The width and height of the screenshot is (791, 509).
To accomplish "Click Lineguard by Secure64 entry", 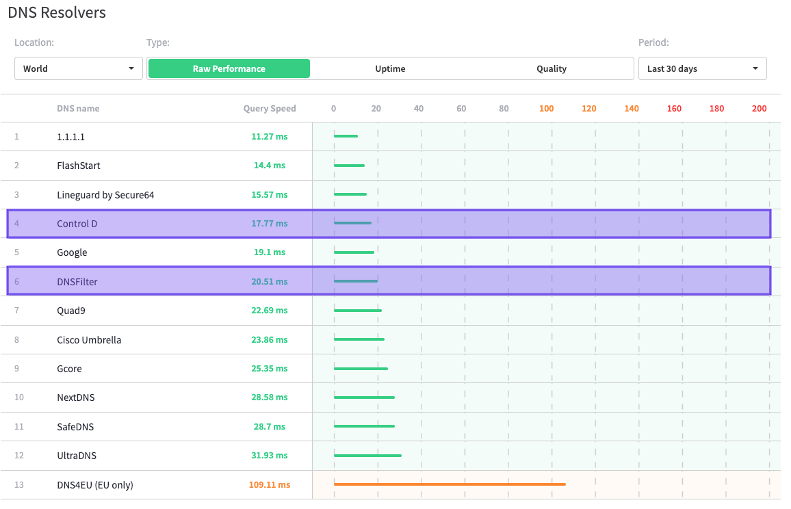I will tap(105, 195).
